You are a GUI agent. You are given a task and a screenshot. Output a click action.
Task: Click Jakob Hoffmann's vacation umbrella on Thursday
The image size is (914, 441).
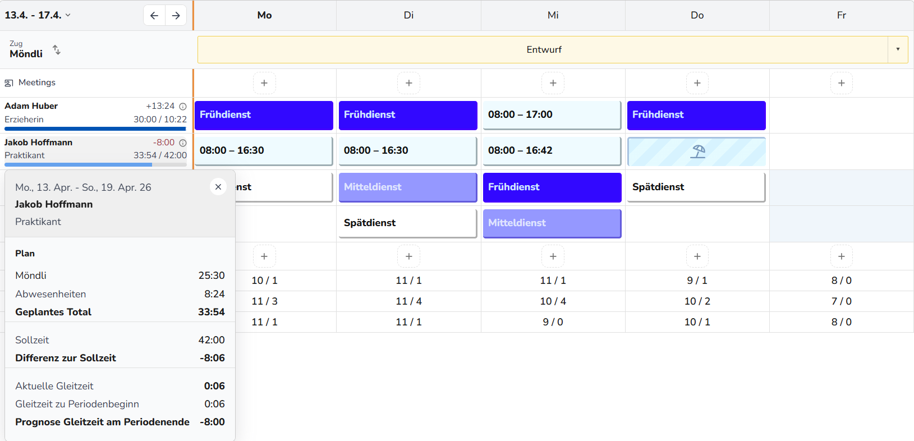click(697, 151)
